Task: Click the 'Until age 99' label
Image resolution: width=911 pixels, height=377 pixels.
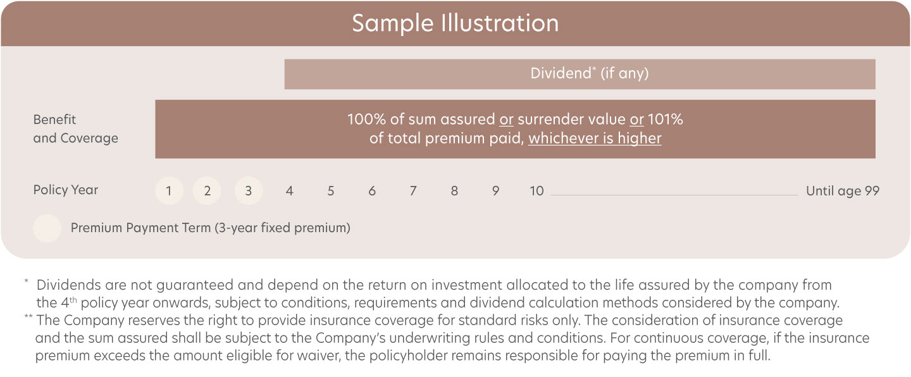Action: tap(843, 191)
